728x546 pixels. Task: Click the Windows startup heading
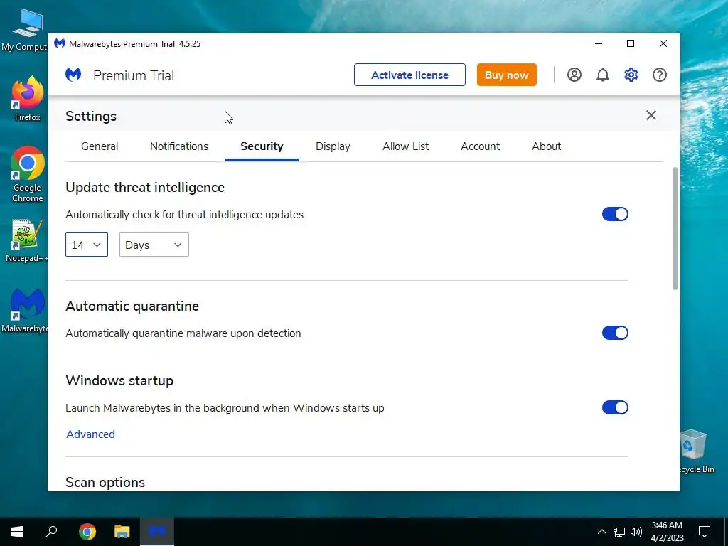click(x=119, y=381)
